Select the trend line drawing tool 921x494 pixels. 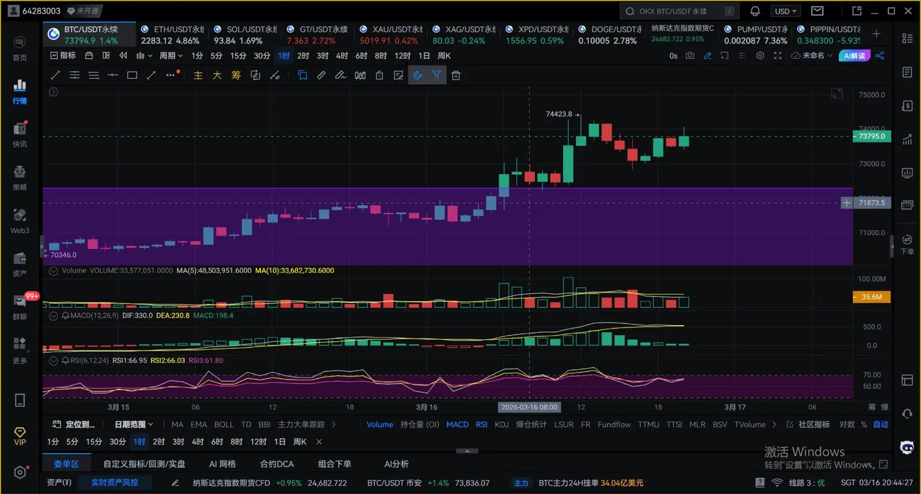coord(55,75)
